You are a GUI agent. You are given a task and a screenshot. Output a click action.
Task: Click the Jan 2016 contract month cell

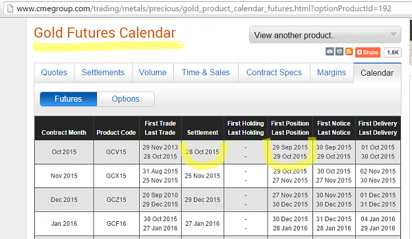[64, 223]
